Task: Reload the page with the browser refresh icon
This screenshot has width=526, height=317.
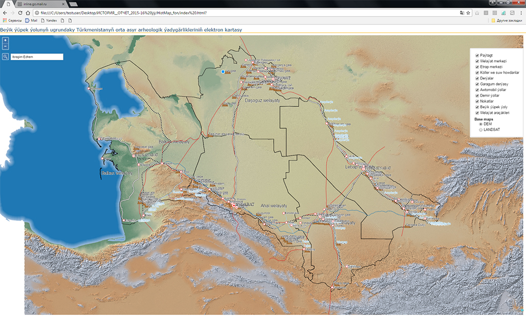Action: click(20, 12)
